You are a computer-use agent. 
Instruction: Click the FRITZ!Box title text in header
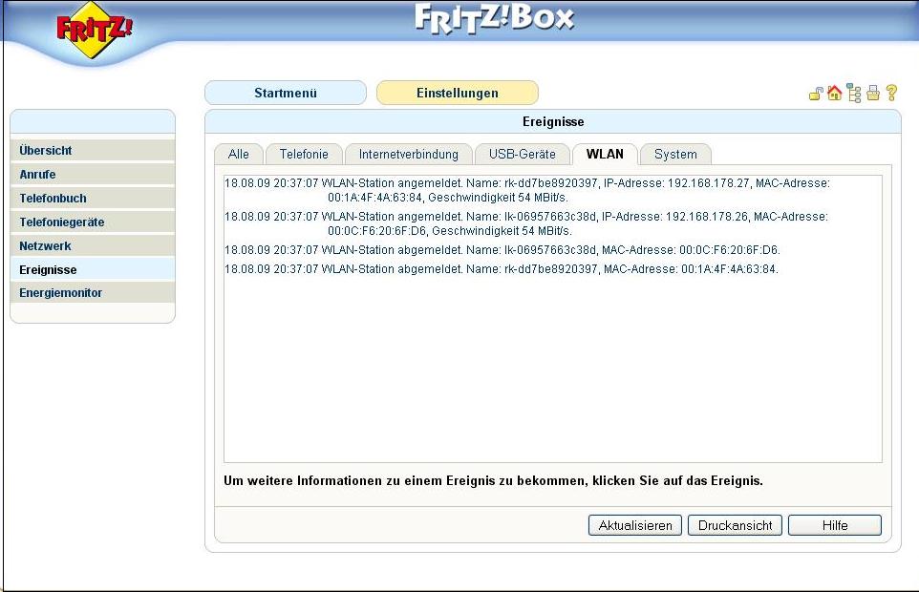494,18
